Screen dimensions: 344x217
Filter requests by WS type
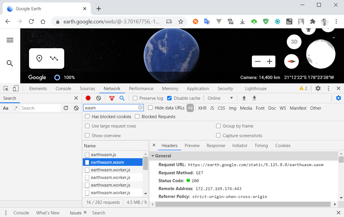click(x=283, y=108)
